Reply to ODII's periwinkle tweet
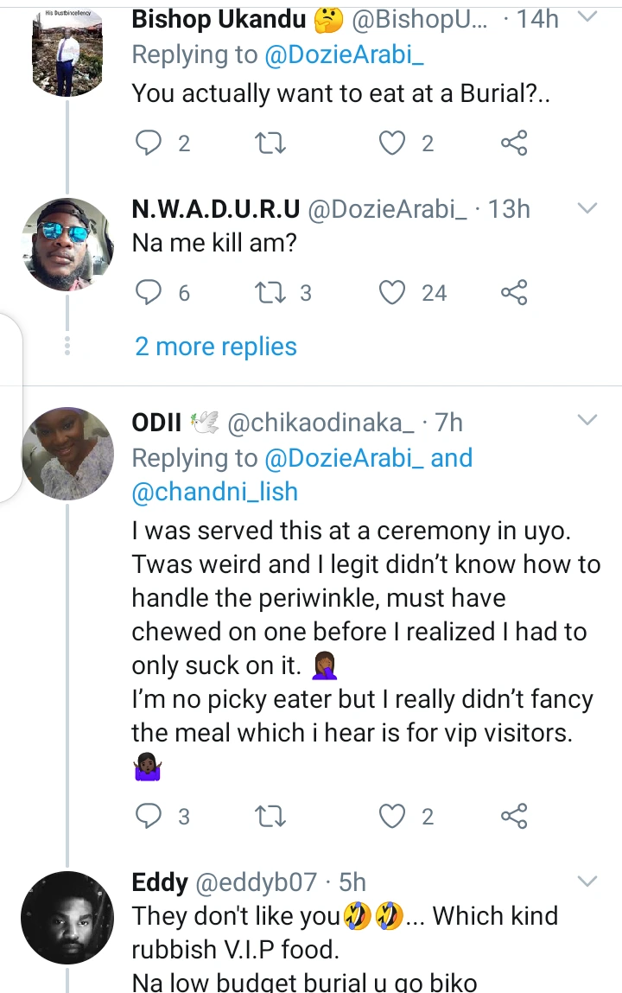Viewport: 622px width, 993px height. pyautogui.click(x=150, y=816)
